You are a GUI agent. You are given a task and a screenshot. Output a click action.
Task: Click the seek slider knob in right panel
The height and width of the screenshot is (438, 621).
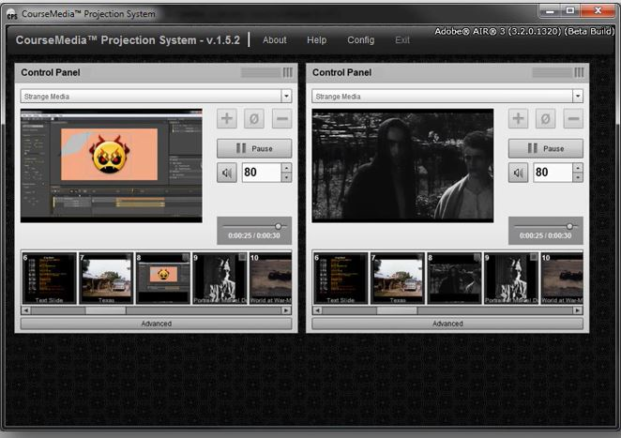[570, 226]
